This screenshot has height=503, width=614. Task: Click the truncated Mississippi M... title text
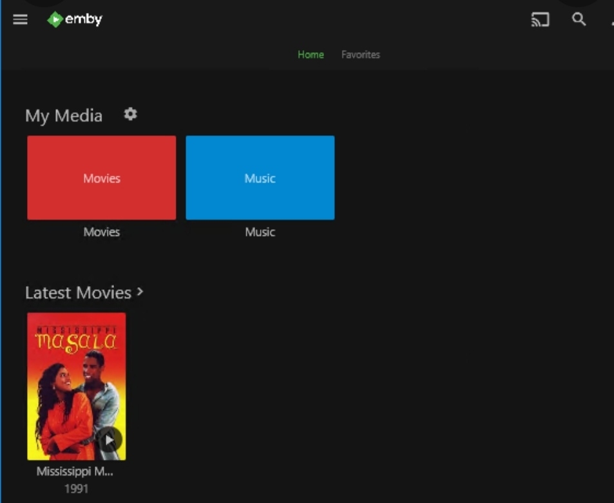pos(75,471)
